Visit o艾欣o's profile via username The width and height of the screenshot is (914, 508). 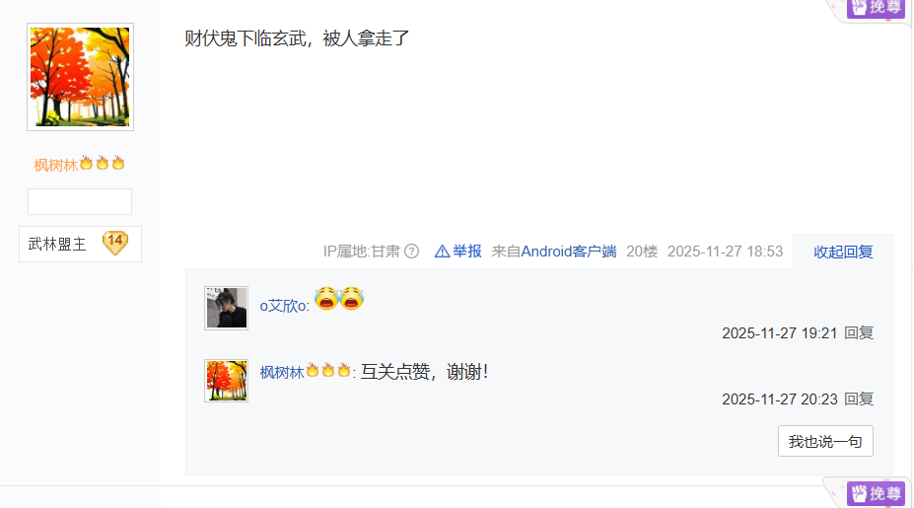click(x=283, y=306)
